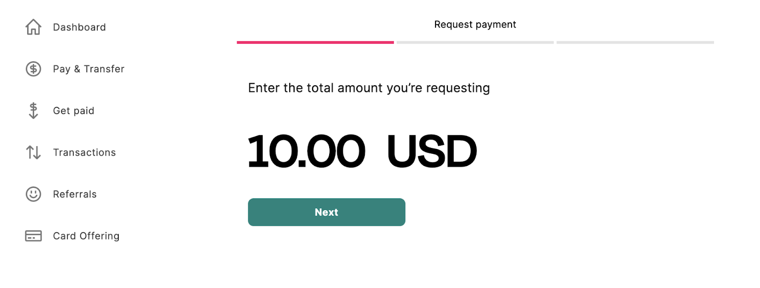760x288 pixels.
Task: Click the Request payment heading
Action: (x=475, y=24)
